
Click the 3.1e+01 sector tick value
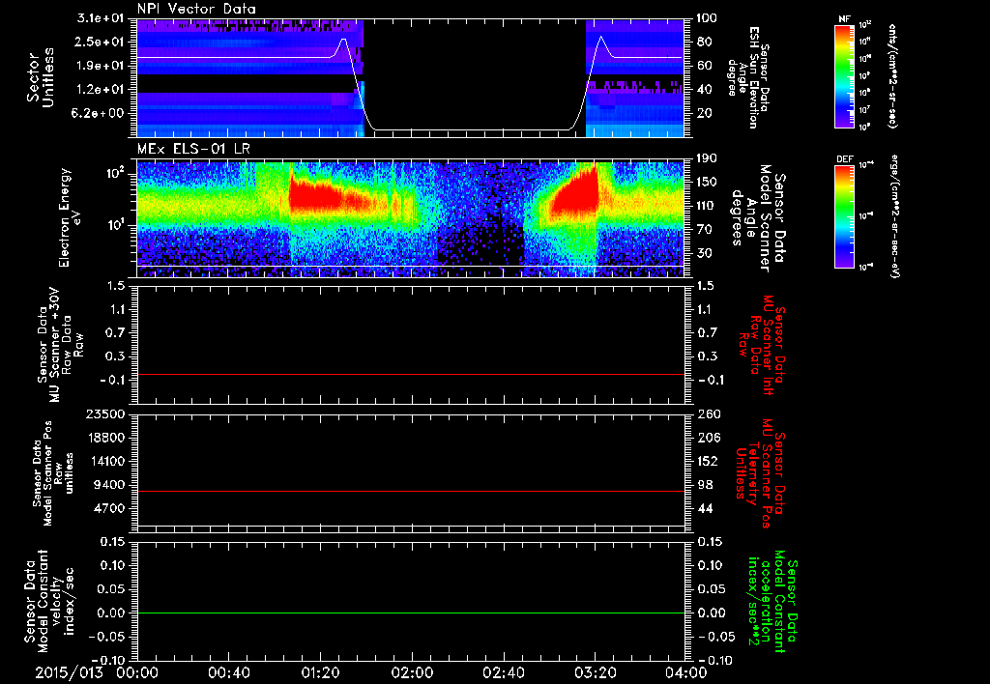pos(102,18)
